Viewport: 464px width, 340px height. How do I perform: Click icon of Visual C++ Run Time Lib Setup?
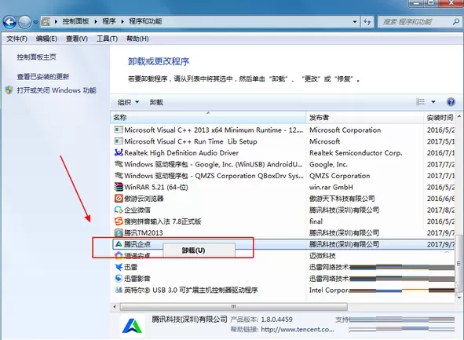point(119,141)
